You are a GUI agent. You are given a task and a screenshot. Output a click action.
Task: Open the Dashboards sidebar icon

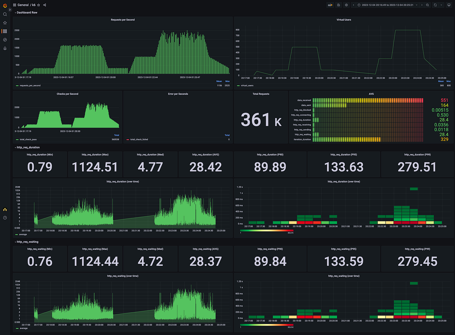tap(5, 31)
